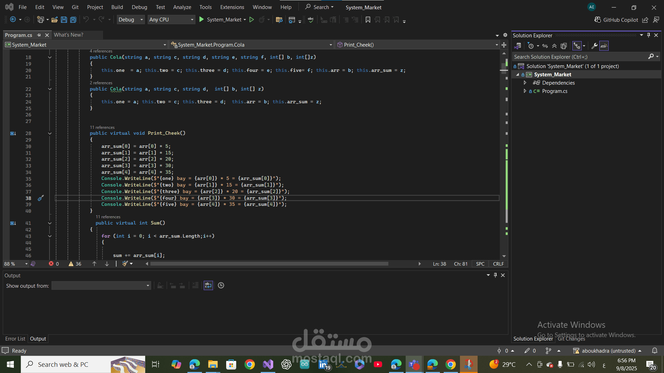664x373 pixels.
Task: Click Switch Views icon in Solution Explorer
Action: tap(518, 46)
